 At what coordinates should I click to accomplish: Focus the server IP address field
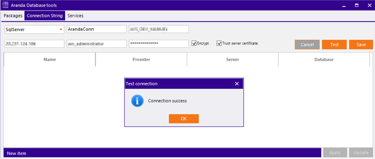(x=35, y=44)
